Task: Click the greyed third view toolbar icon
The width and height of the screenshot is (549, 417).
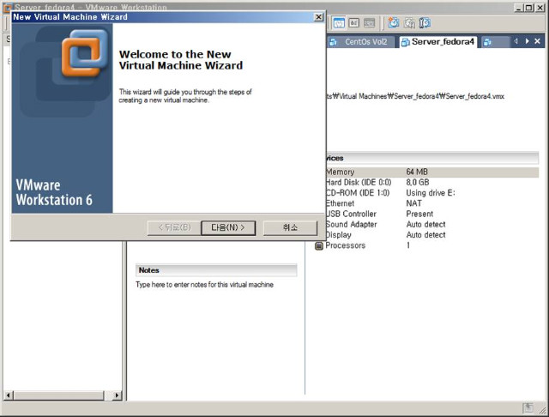Action: coord(369,23)
